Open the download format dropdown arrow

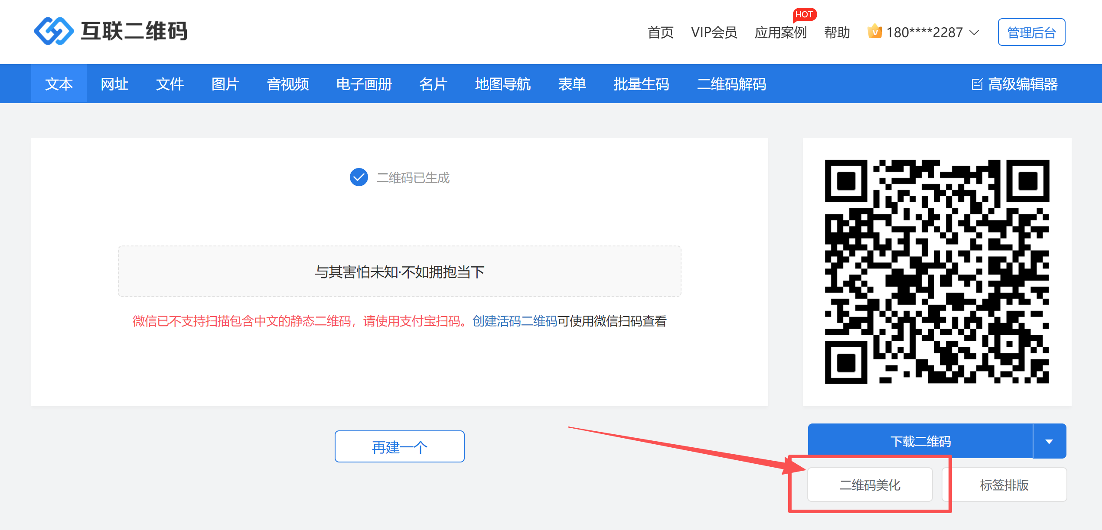click(1049, 442)
